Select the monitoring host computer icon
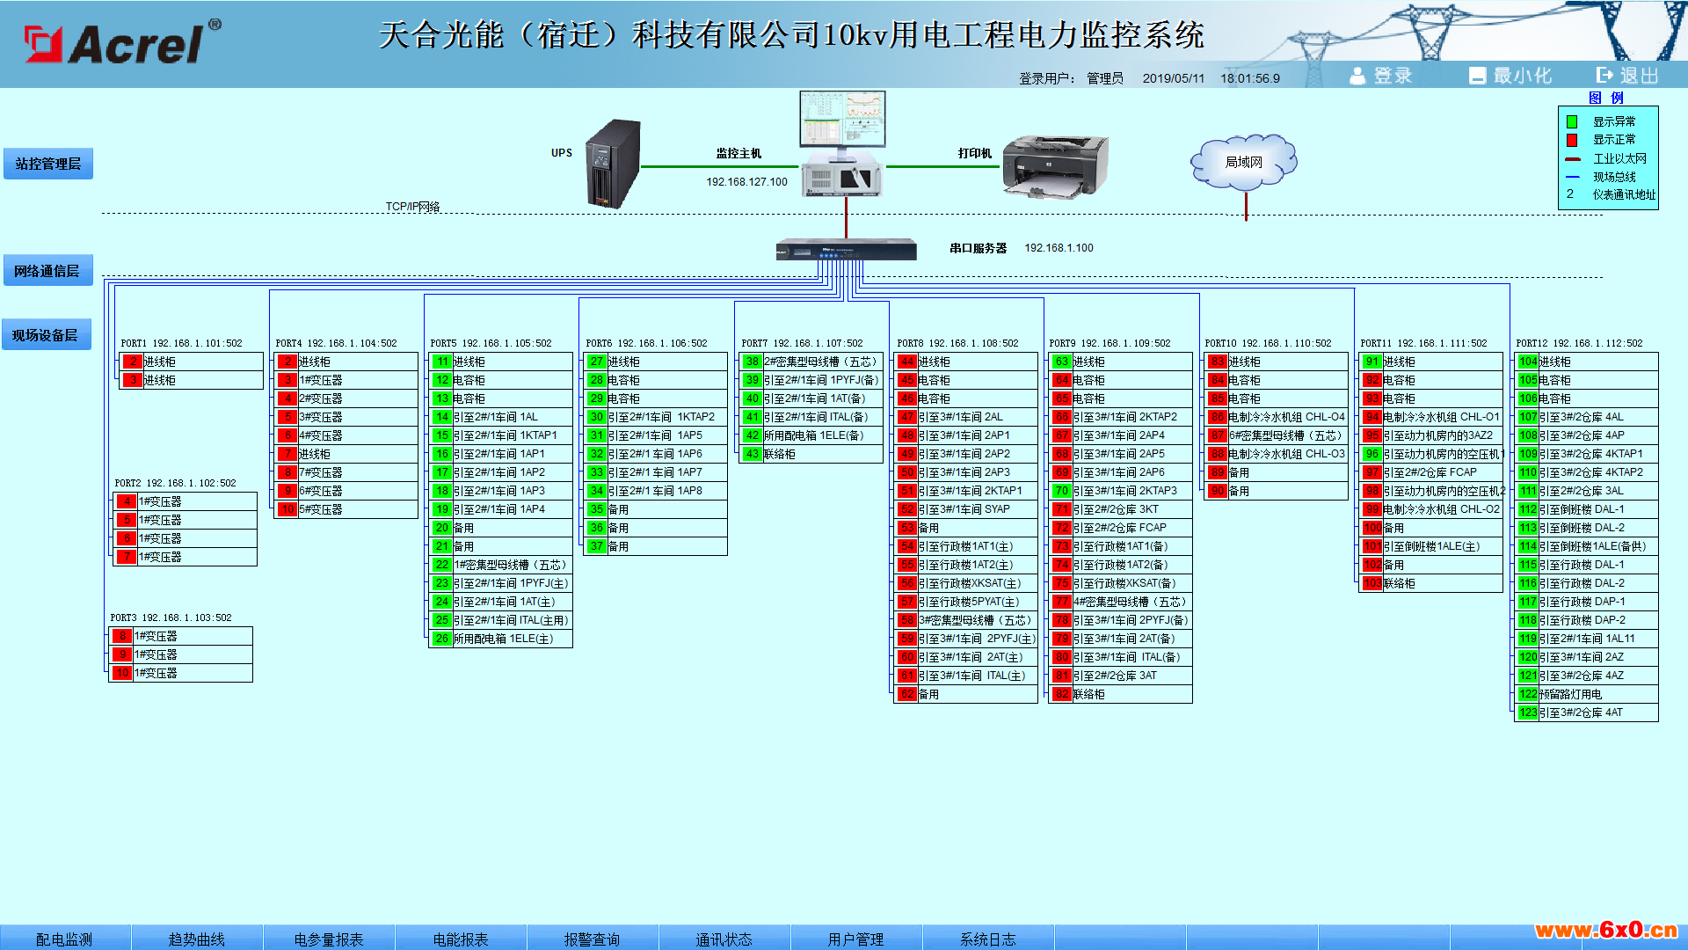The height and width of the screenshot is (950, 1688). (841, 142)
